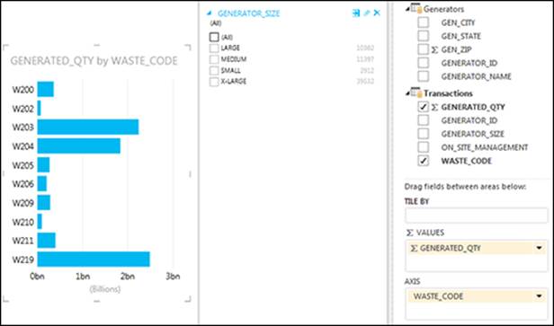The width and height of the screenshot is (554, 326).
Task: Check the MEDIUM generator size filter
Action: (x=214, y=59)
